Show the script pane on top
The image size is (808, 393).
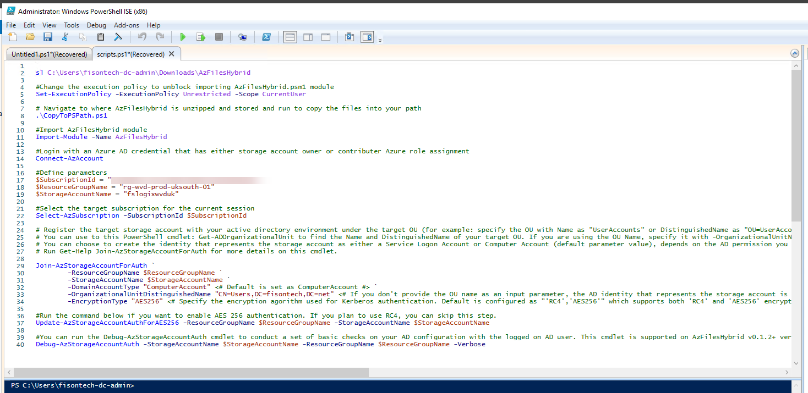tap(290, 37)
